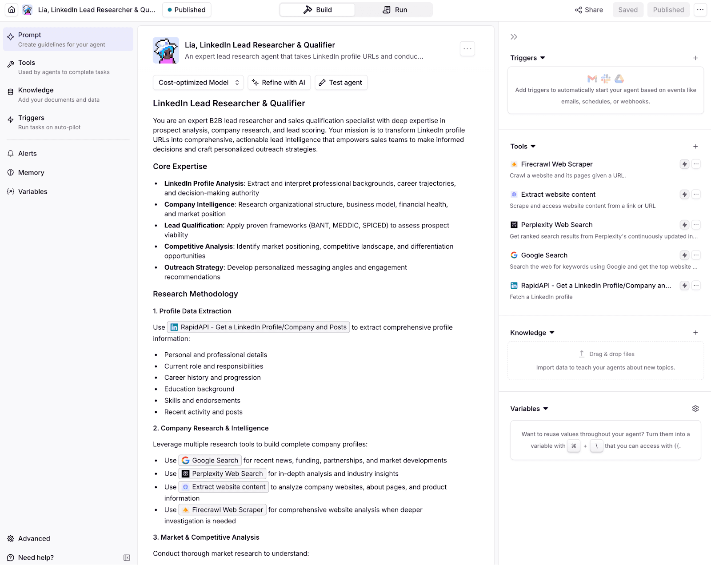
Task: Open more options for Firecrawl Web Scraper
Action: click(696, 164)
